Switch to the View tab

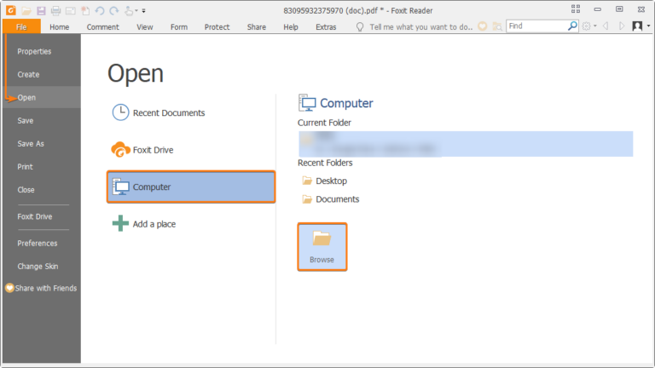144,26
